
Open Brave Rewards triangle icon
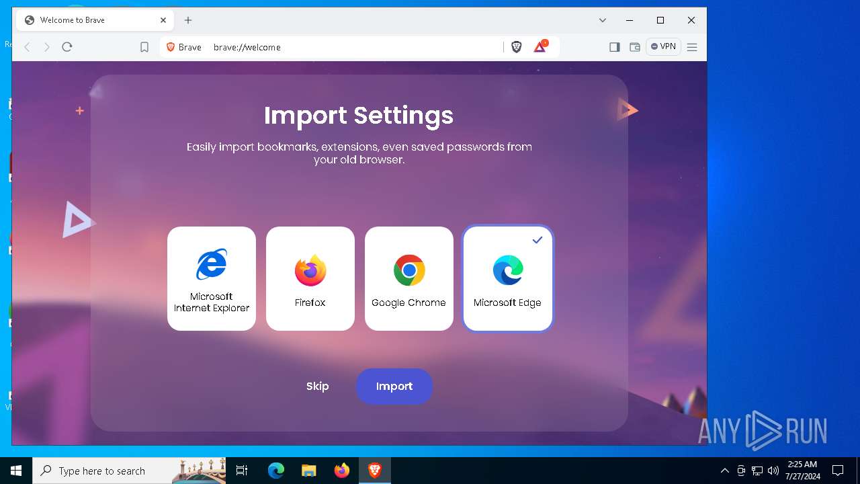[x=540, y=46]
